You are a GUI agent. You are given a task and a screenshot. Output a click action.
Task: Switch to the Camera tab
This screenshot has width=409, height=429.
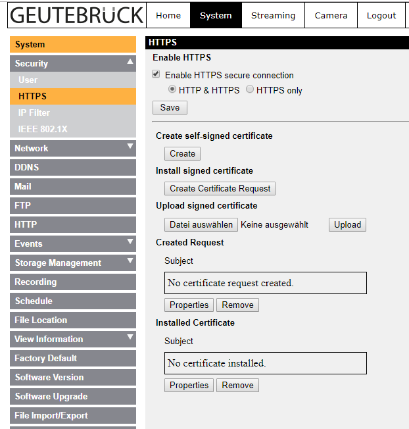click(x=331, y=15)
